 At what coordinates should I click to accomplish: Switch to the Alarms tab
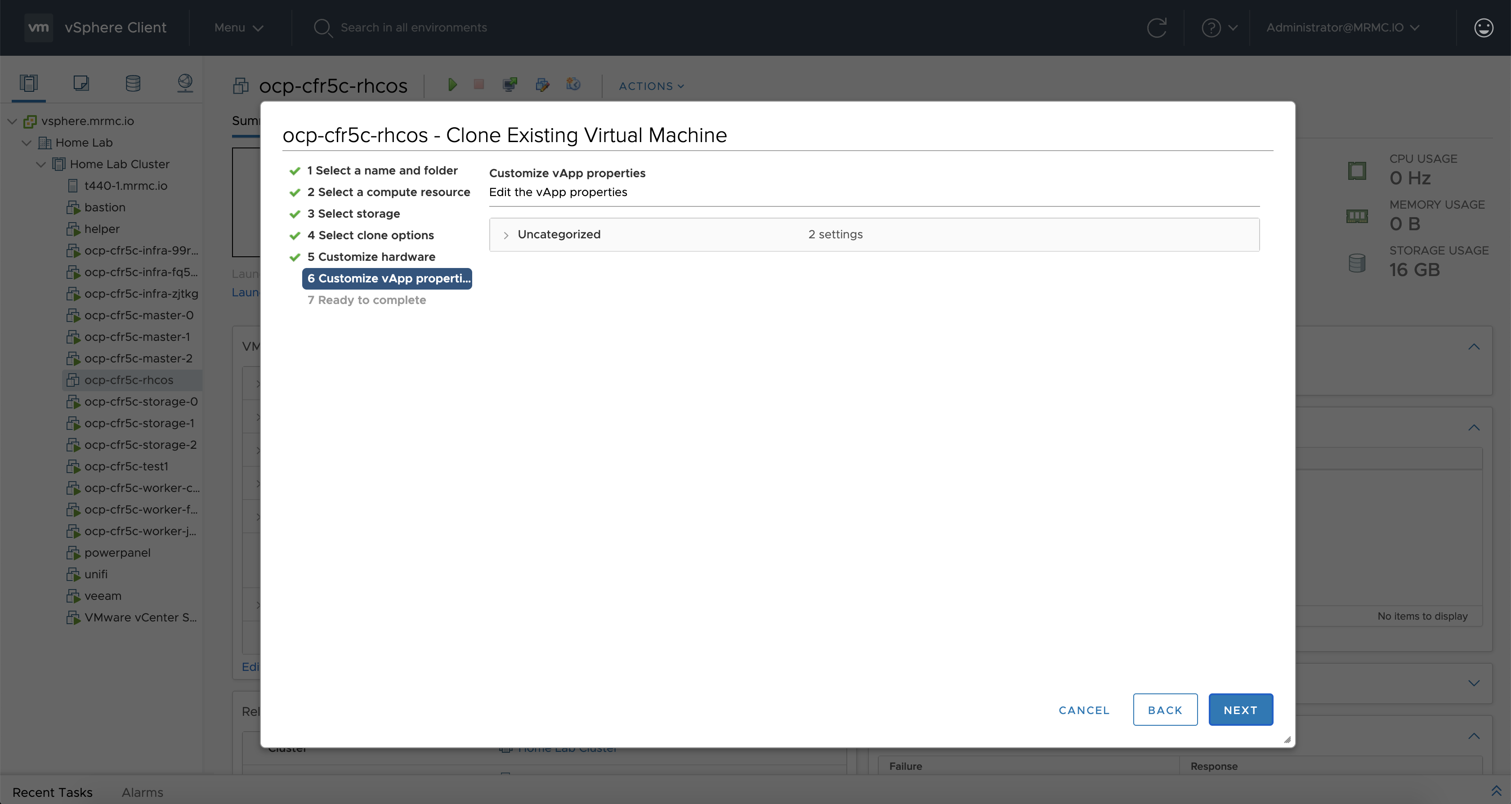142,792
